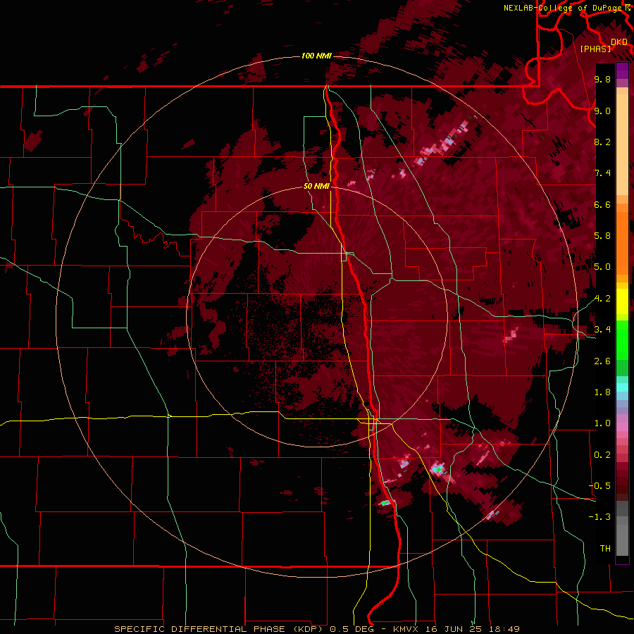The width and height of the screenshot is (634, 634).
Task: Click the 'DKD' label above the color scale
Action: pos(619,42)
